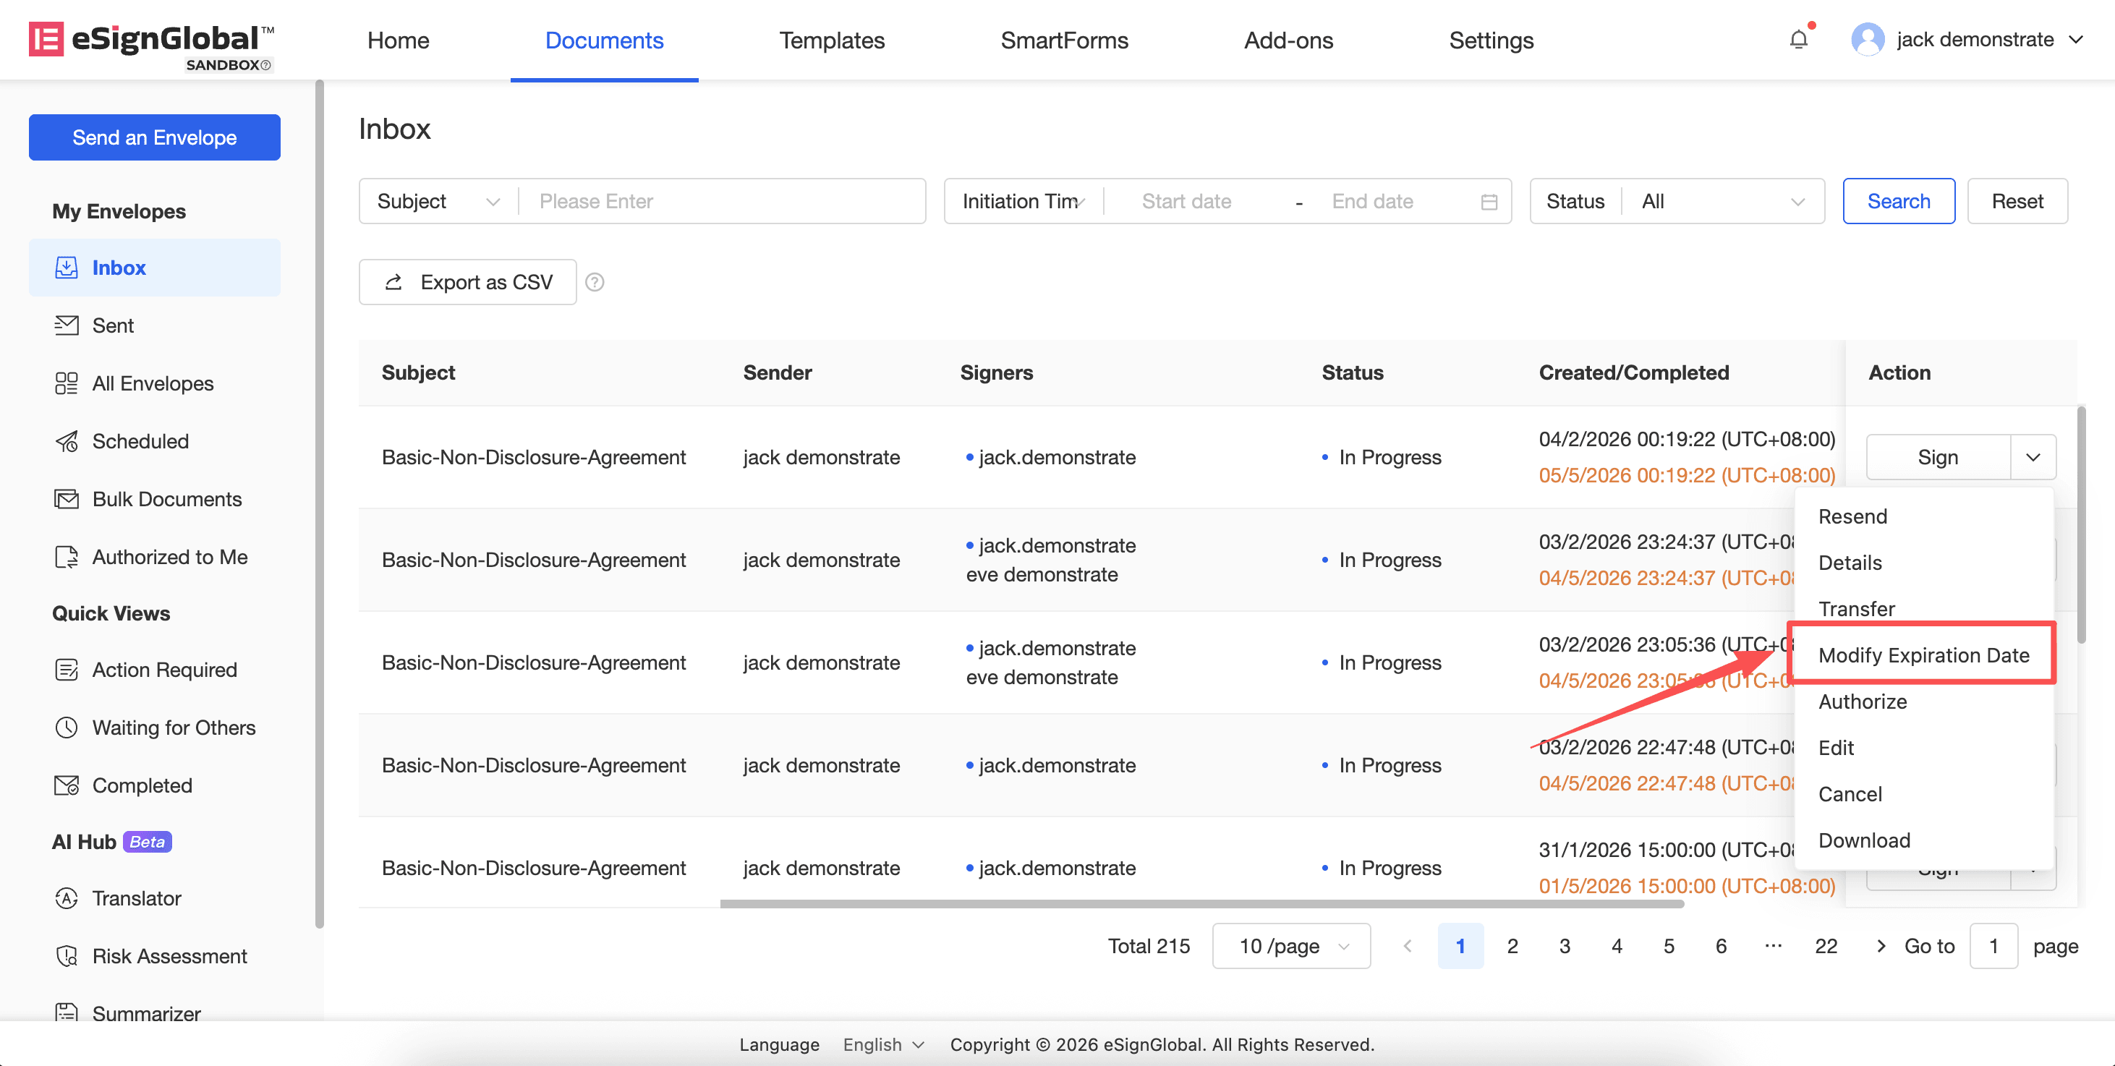Expand the Subject filter dropdown
Screen dimensions: 2115x1066
click(438, 202)
